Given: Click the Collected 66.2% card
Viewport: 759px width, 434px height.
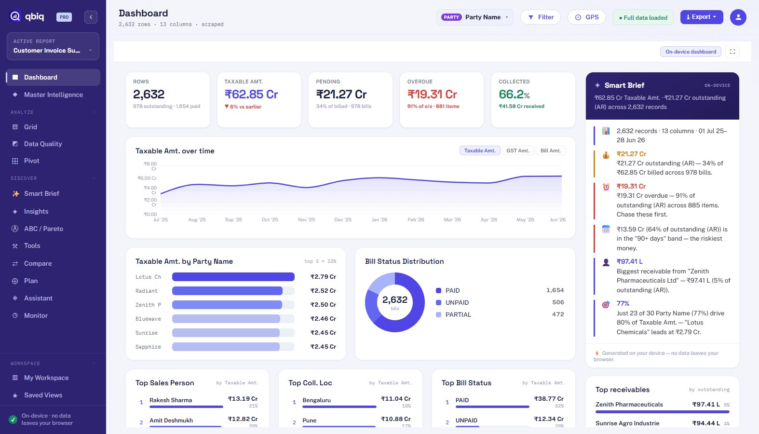Looking at the screenshot, I should 533,100.
